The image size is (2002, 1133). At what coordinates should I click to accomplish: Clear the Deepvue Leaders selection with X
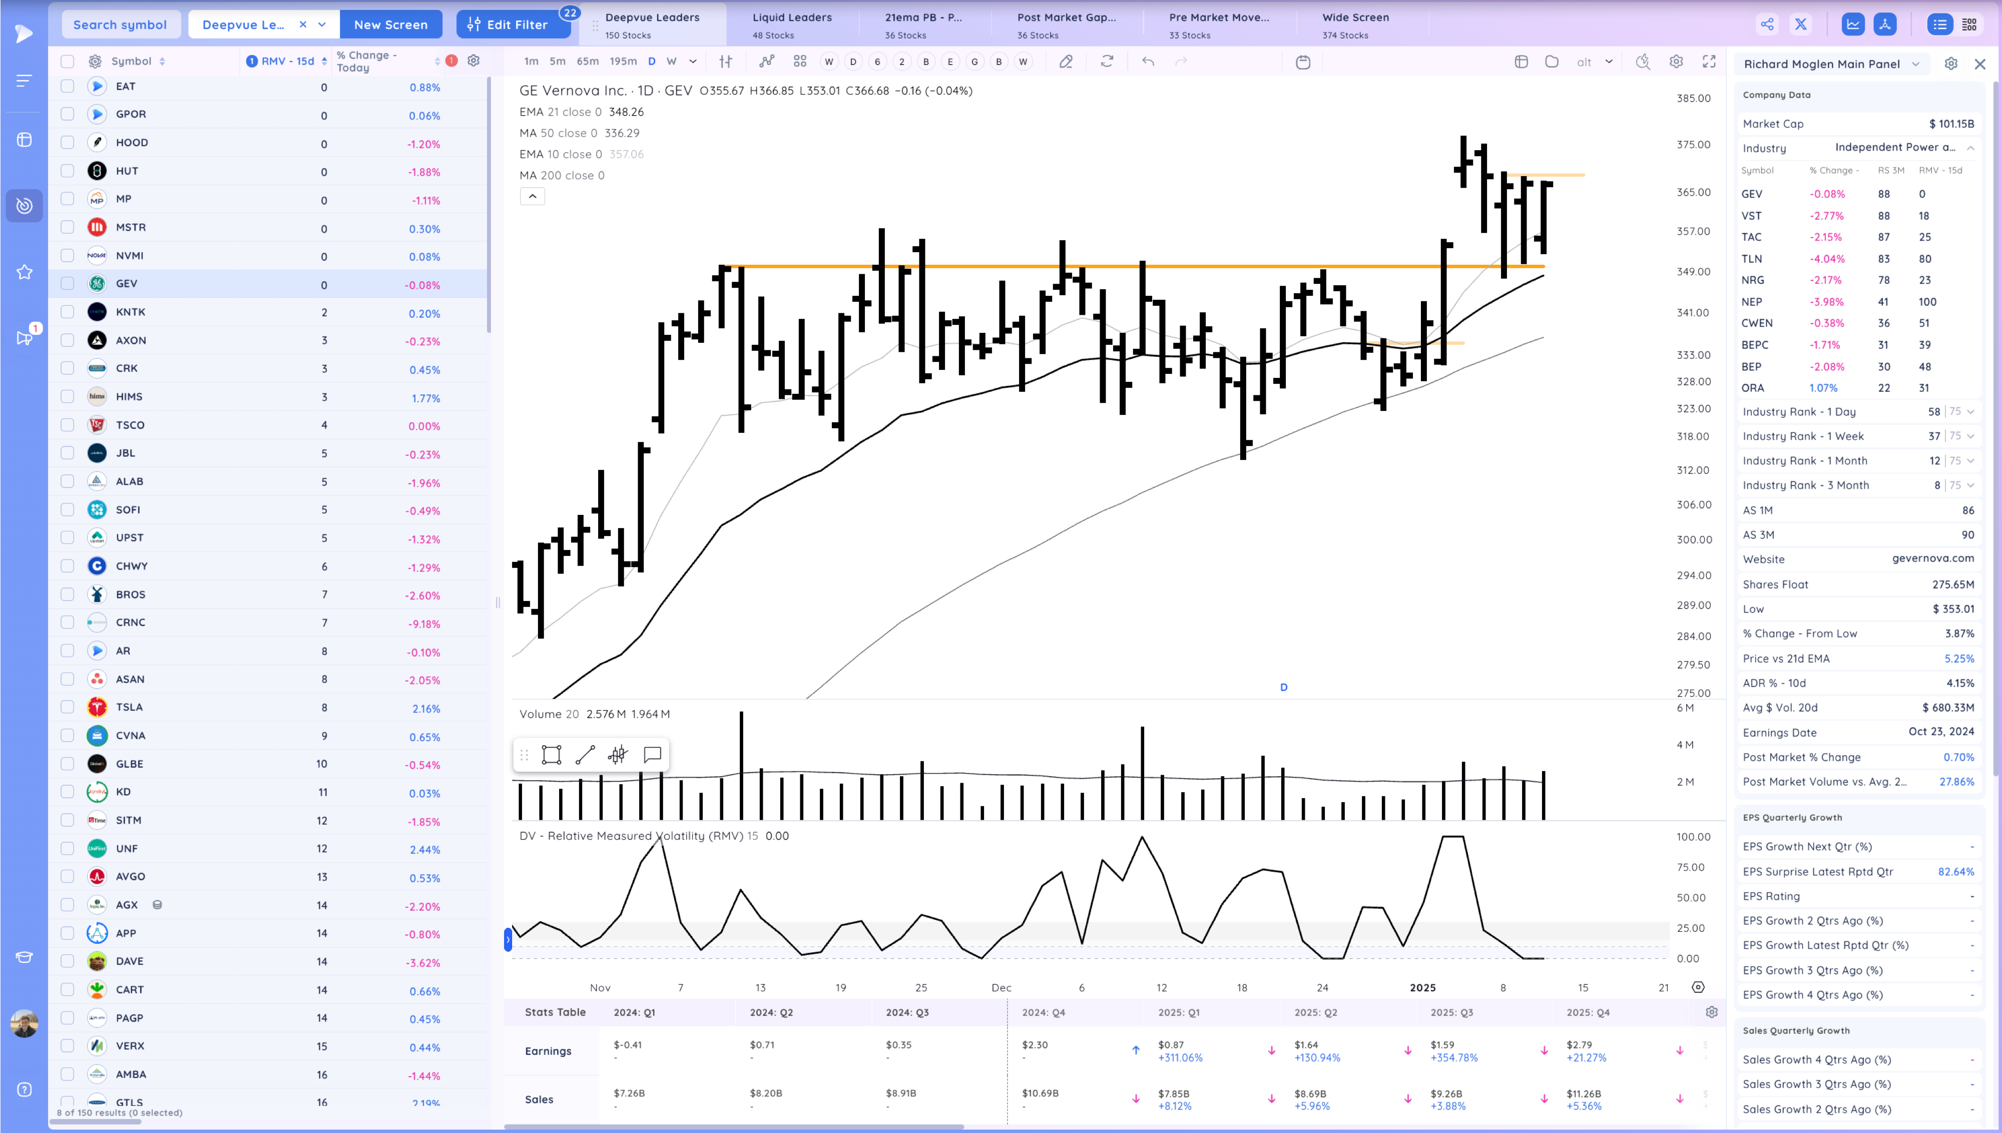303,24
